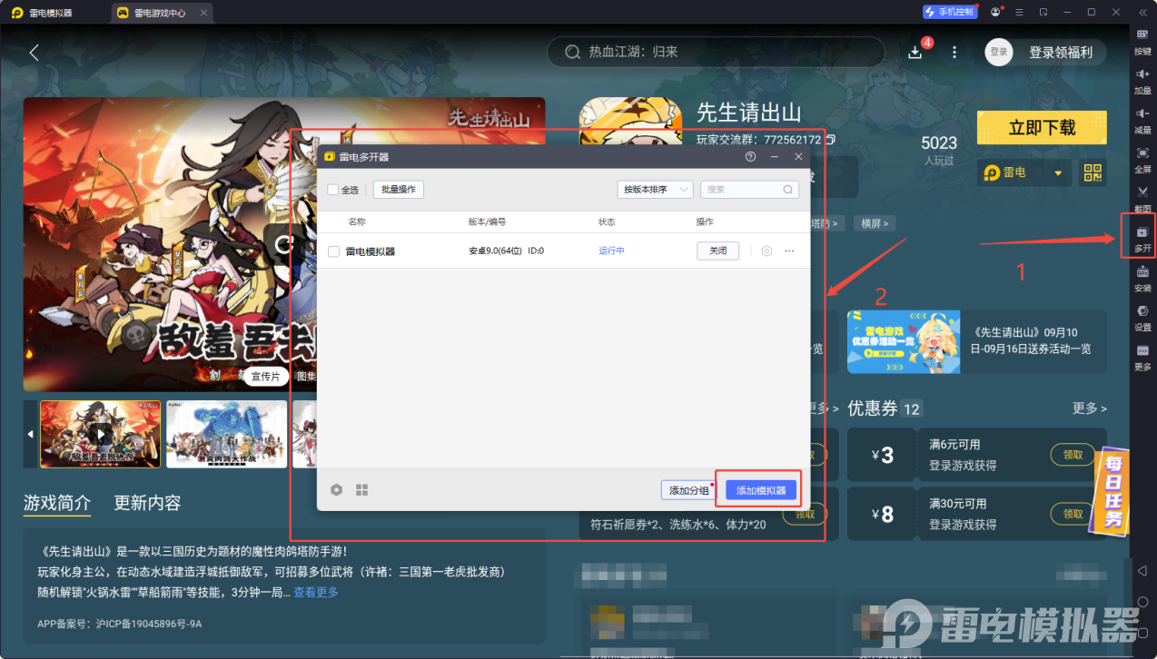
Task: Click the search magnifier in 多开器
Action: pos(786,190)
